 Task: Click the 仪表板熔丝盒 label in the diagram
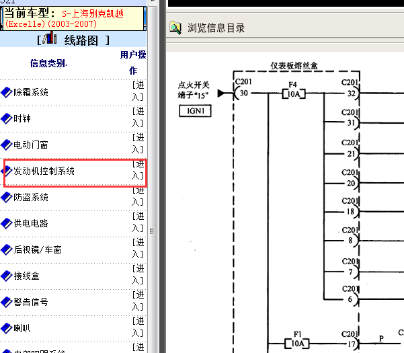click(x=294, y=65)
